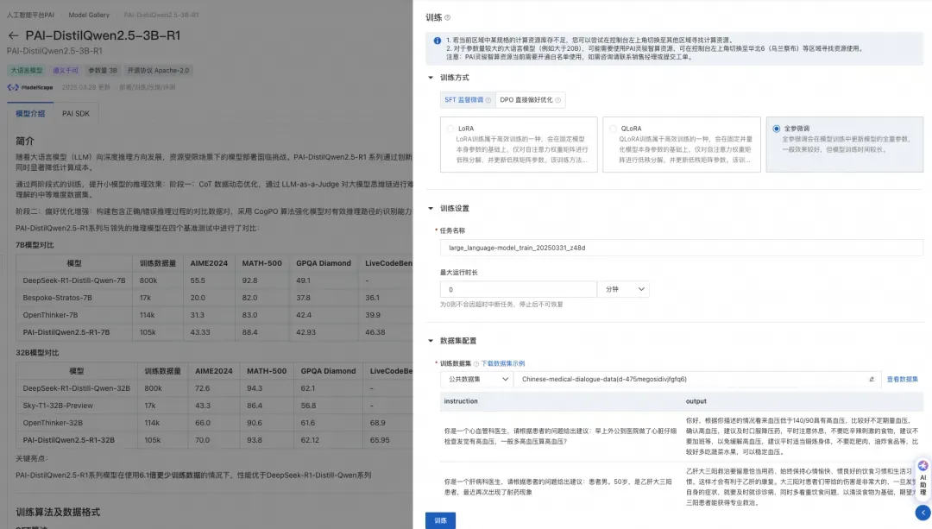Screen dimensions: 932x529
Task: Click the 32B table GPQA Diamond header
Action: tap(328, 371)
